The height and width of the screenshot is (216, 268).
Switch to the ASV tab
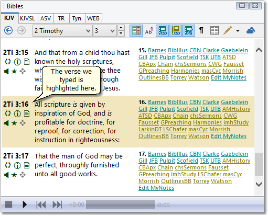[x=46, y=18]
